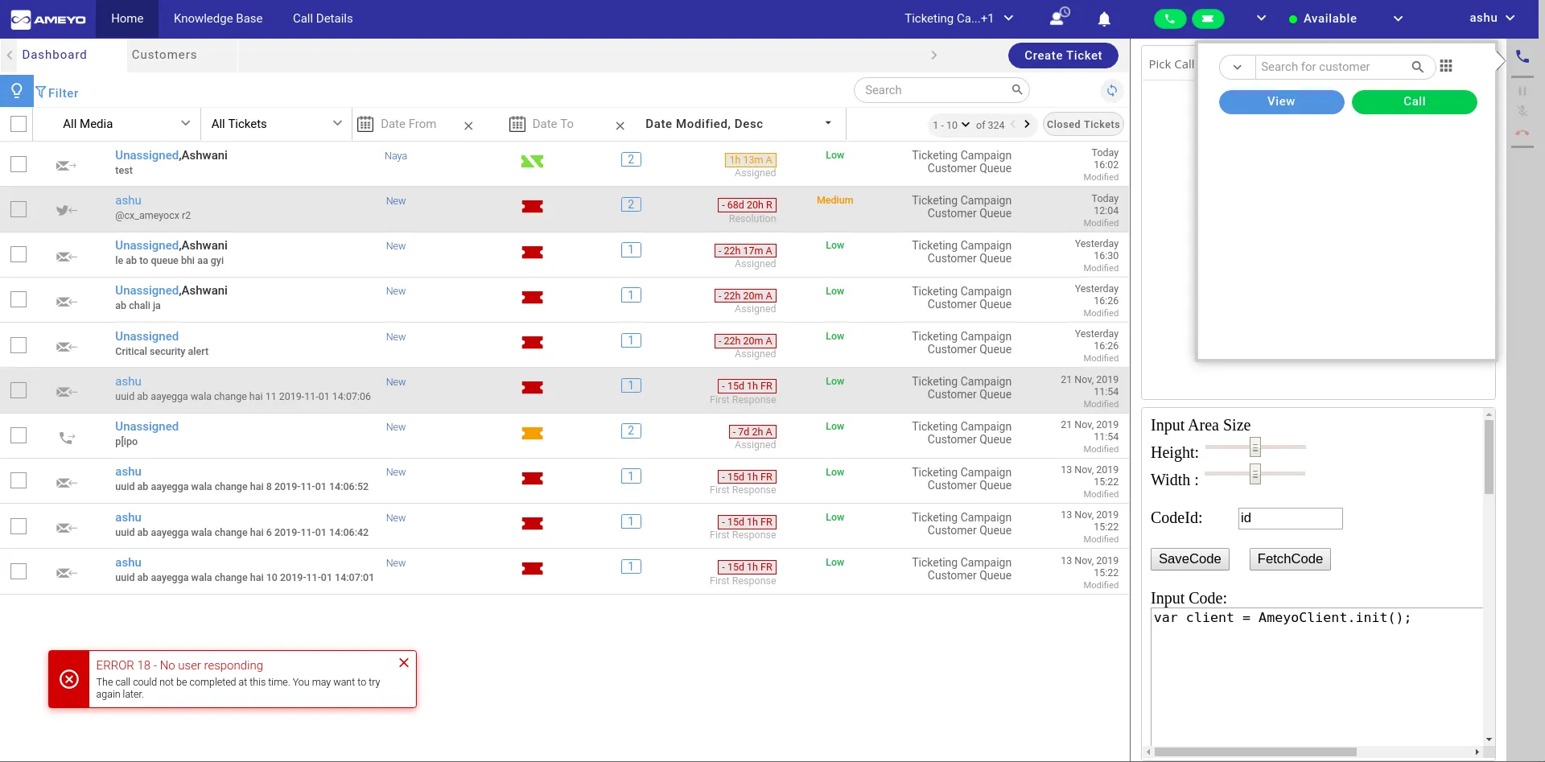The width and height of the screenshot is (1545, 762).
Task: Click the Date From calendar icon
Action: click(x=365, y=124)
